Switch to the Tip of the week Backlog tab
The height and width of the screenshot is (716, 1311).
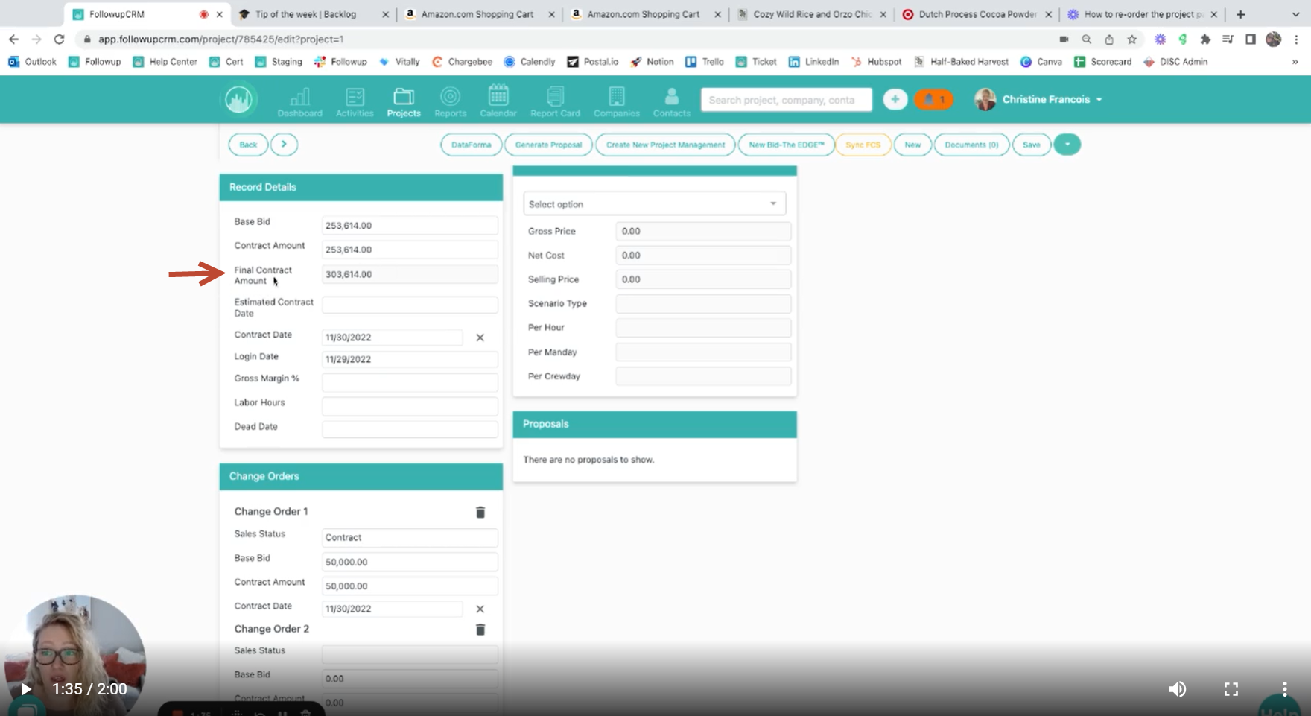(305, 13)
